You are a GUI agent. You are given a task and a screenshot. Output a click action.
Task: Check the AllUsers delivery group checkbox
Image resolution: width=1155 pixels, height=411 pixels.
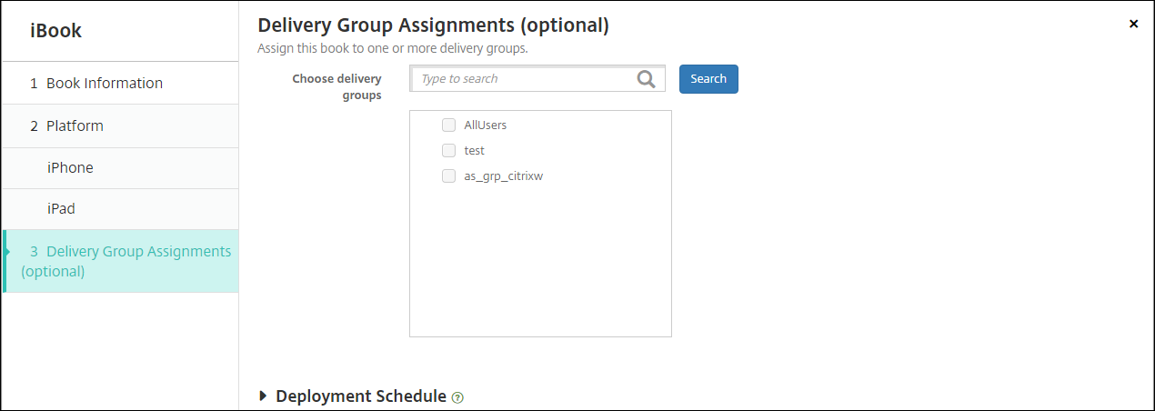point(448,125)
